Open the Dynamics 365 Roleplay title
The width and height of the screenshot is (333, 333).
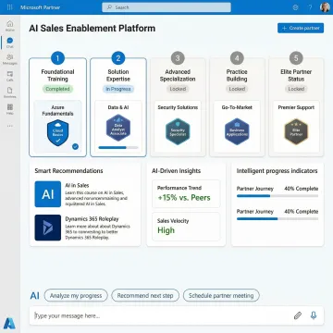point(92,219)
